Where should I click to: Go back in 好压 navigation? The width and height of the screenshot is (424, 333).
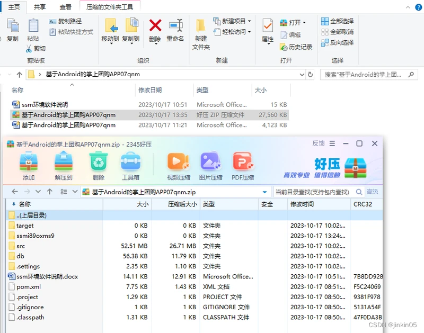(15, 192)
